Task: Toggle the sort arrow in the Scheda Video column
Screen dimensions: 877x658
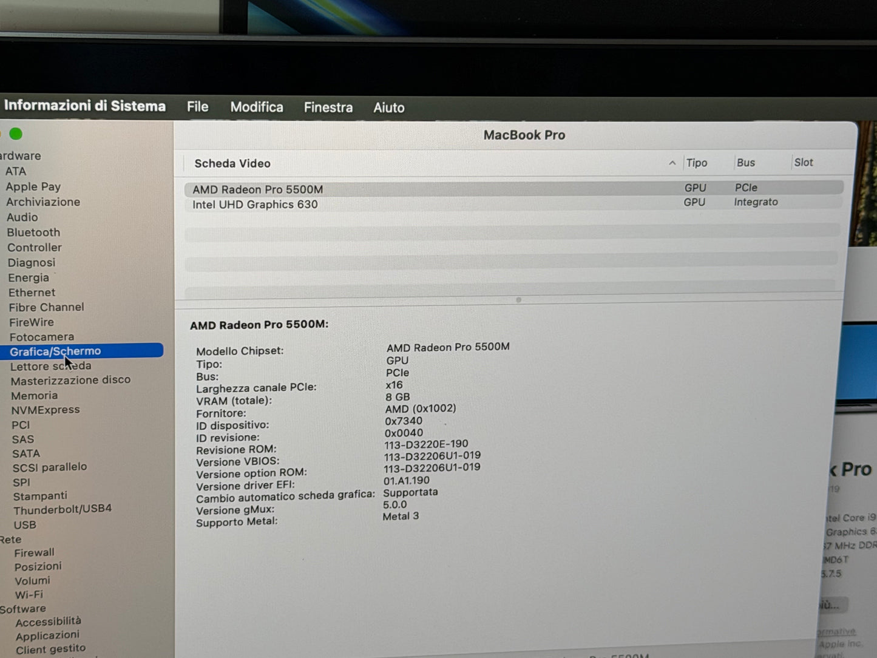Action: pyautogui.click(x=672, y=163)
